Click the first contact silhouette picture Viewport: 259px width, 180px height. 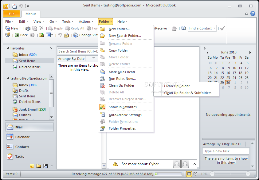coord(177,164)
